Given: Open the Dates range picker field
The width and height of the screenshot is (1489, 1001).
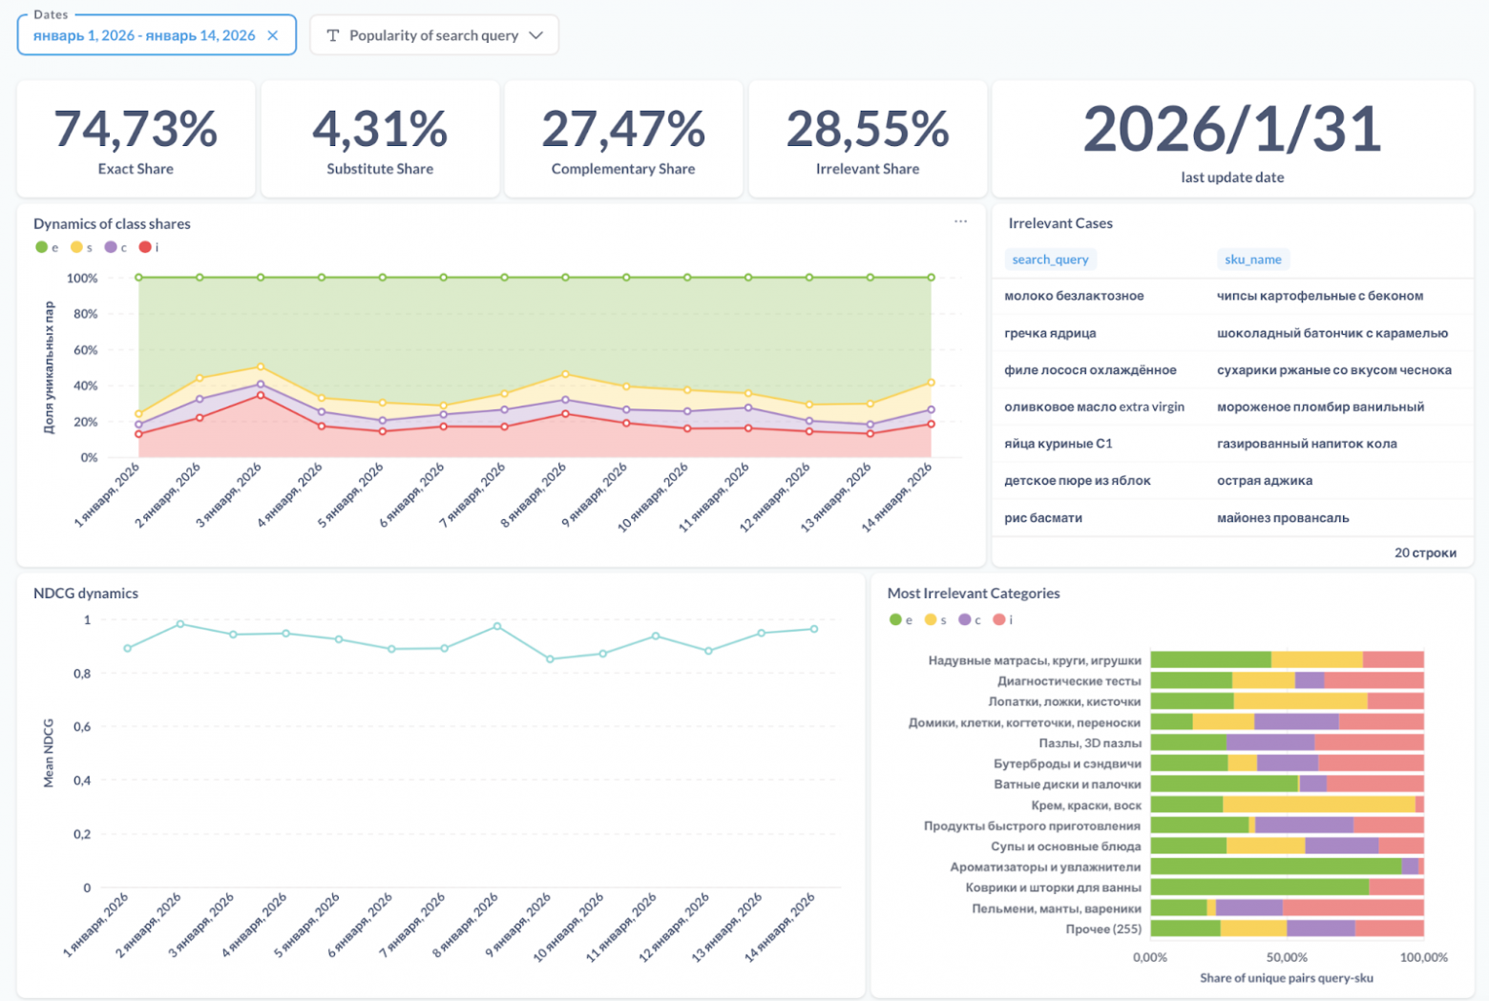Looking at the screenshot, I should click(x=157, y=35).
